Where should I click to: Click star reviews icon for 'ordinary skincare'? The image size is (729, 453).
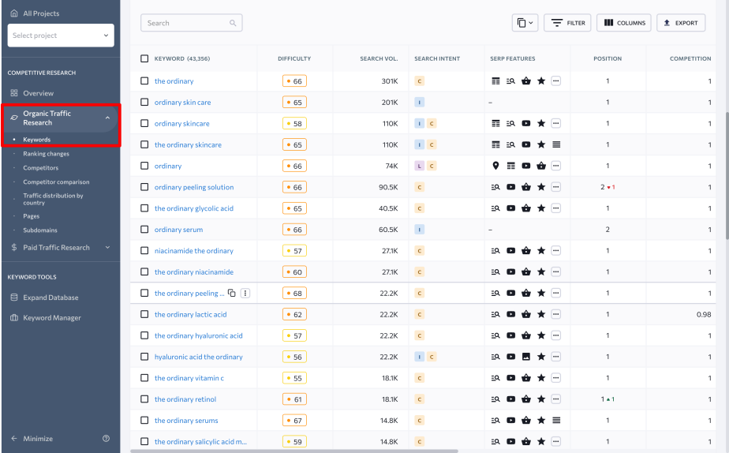pyautogui.click(x=541, y=123)
